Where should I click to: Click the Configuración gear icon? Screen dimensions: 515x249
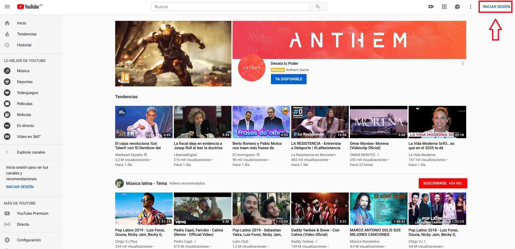click(x=7, y=240)
